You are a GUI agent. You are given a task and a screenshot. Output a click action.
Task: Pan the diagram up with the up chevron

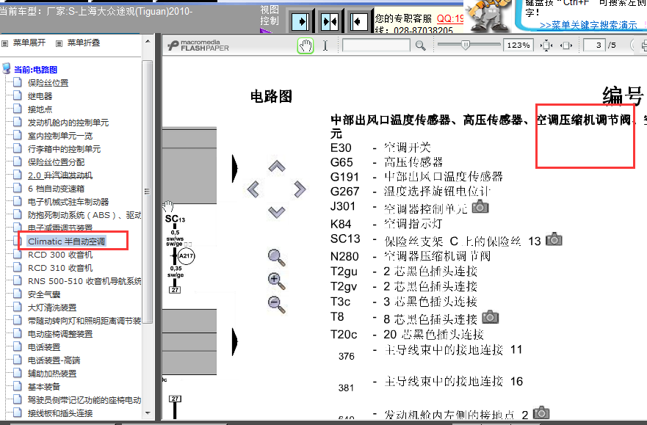pos(276,166)
